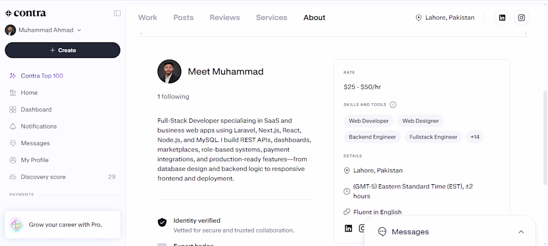This screenshot has height=246, width=548.
Task: Open Instagram from the header icon
Action: [522, 18]
